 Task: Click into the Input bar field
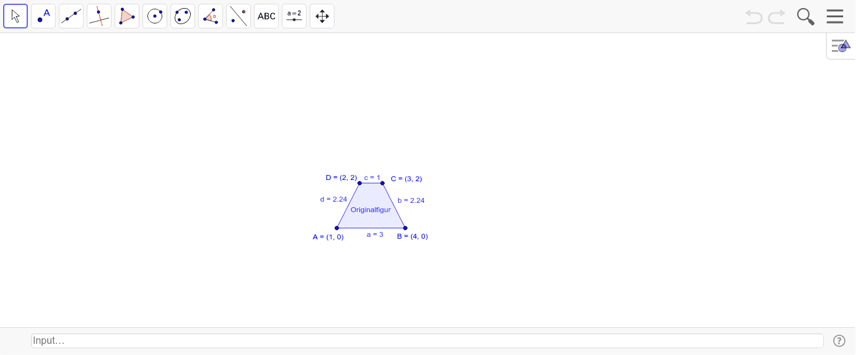[x=427, y=341]
